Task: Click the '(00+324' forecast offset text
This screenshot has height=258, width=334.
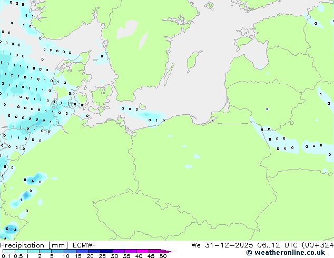Action: click(318, 245)
